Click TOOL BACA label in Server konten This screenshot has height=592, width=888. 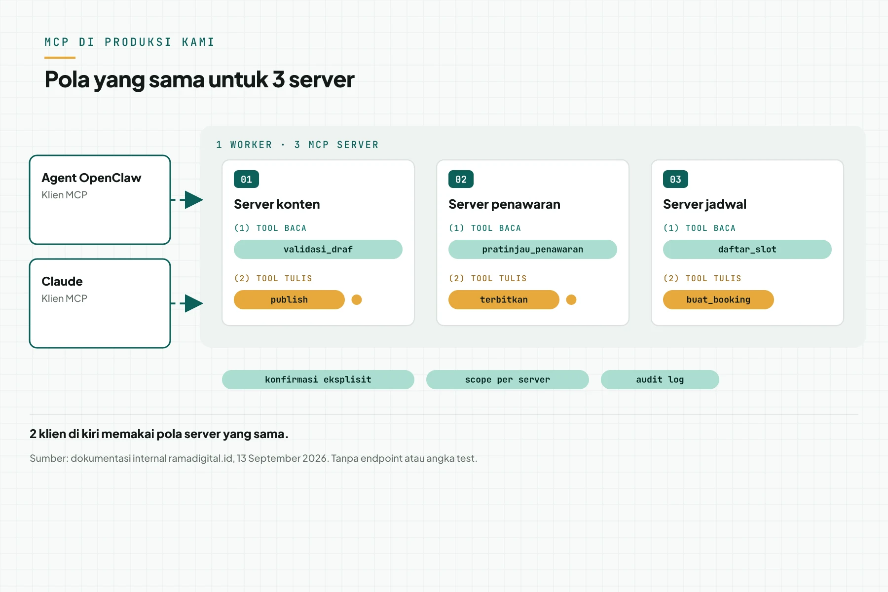(x=270, y=228)
